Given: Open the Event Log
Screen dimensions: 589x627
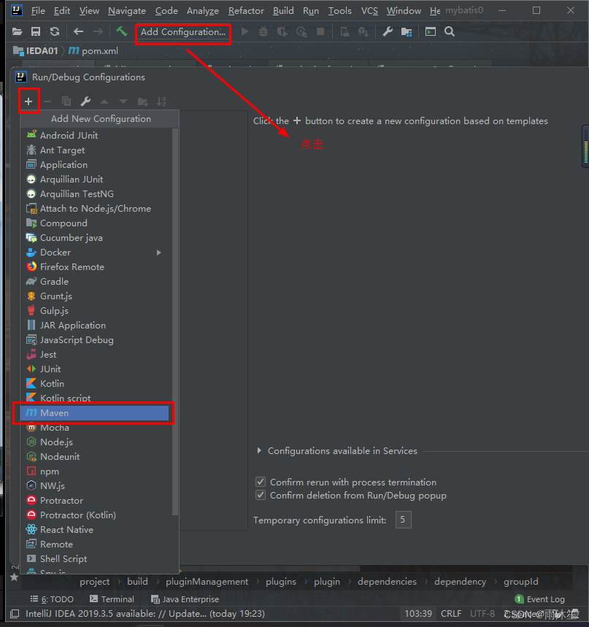Looking at the screenshot, I should (x=540, y=599).
